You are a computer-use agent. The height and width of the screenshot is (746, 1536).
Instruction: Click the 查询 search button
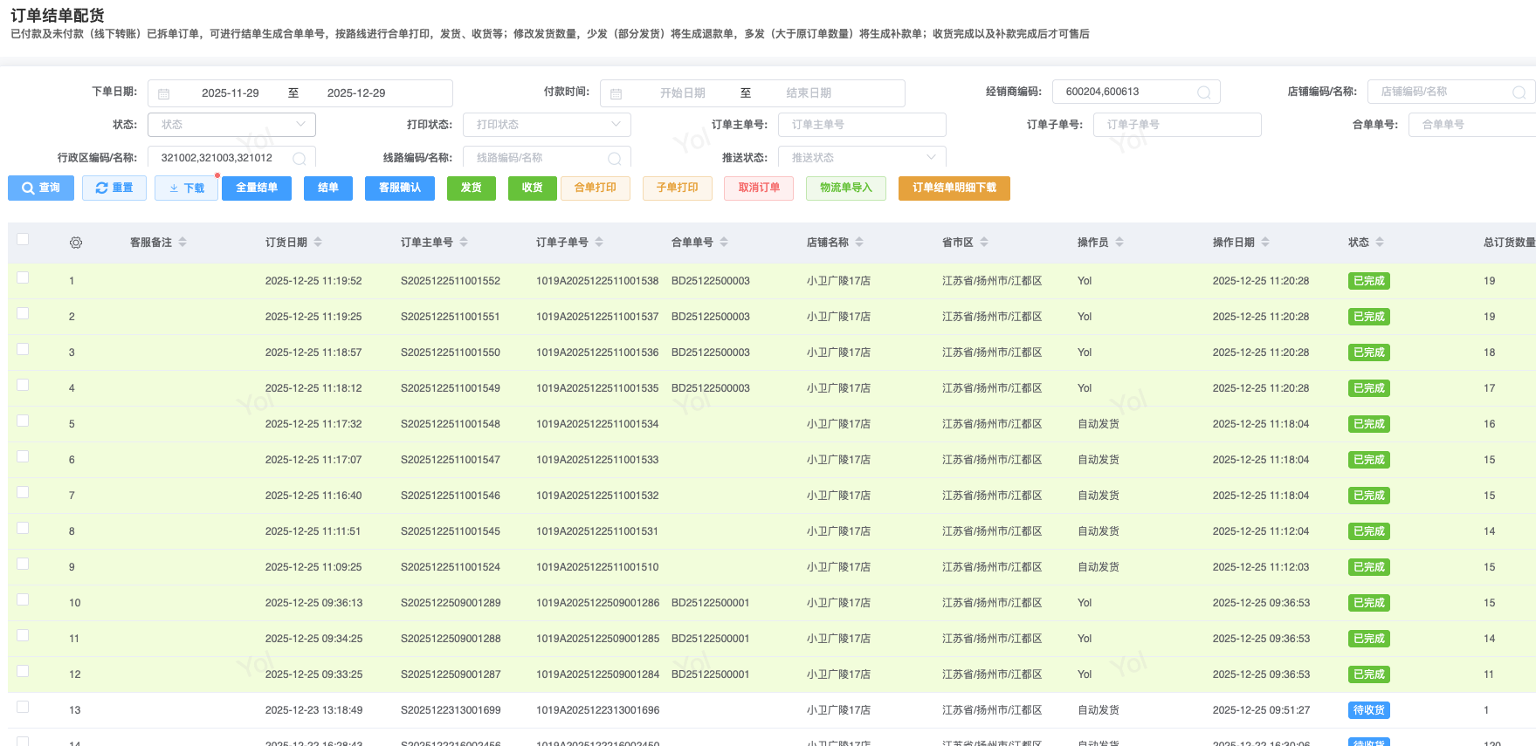pyautogui.click(x=41, y=188)
